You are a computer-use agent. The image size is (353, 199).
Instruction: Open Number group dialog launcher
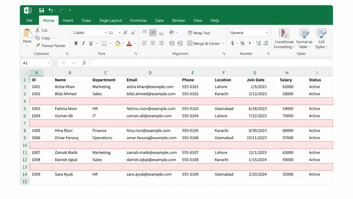click(268, 54)
